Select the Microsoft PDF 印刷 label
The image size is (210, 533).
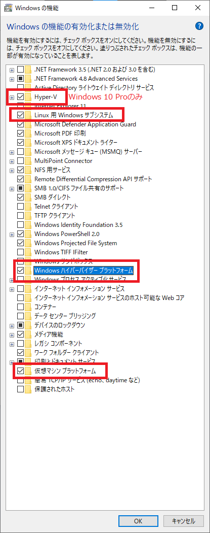60,133
